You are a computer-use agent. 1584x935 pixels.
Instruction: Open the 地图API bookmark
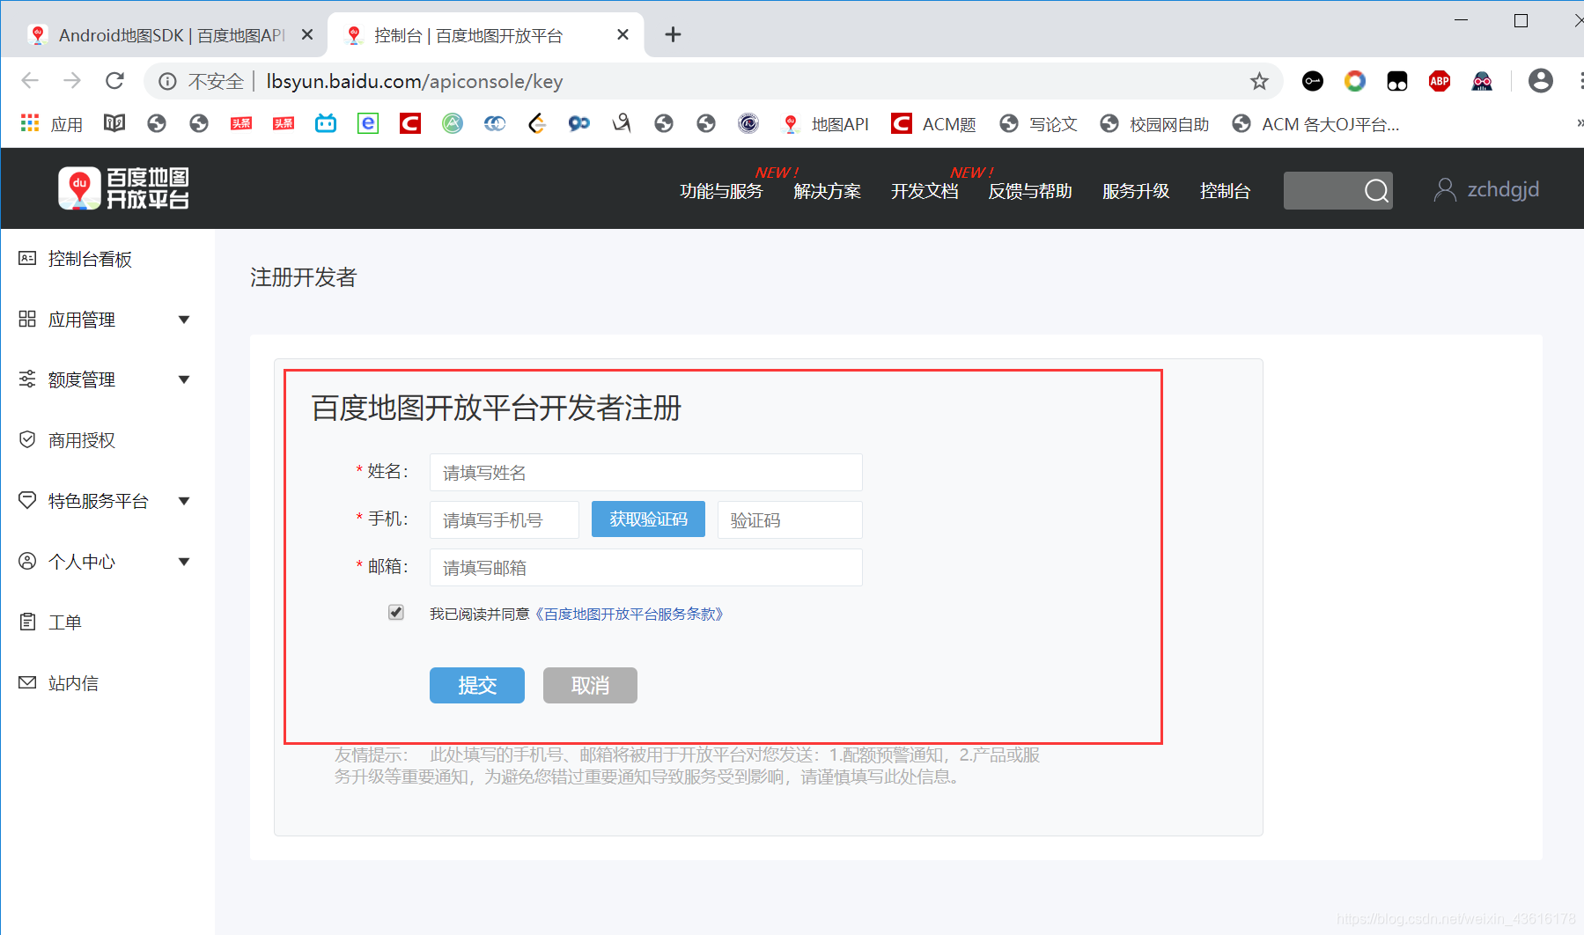(838, 123)
